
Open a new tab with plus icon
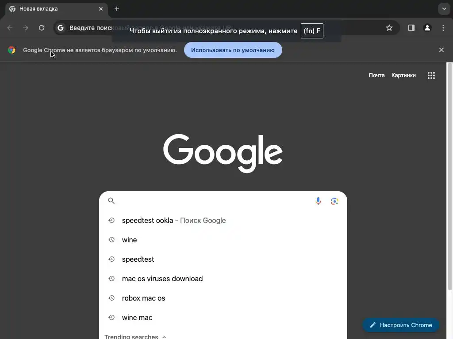click(117, 9)
